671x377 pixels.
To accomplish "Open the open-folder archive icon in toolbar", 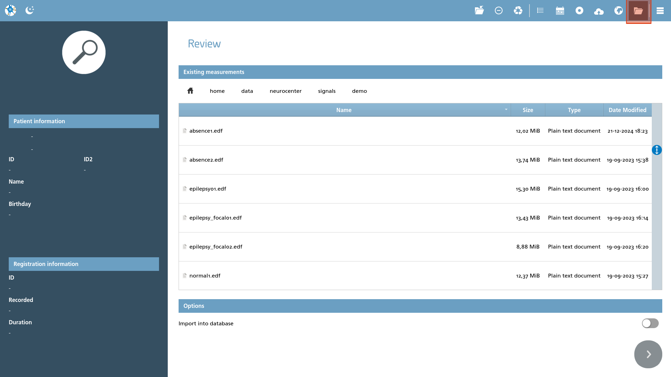I will (x=479, y=10).
